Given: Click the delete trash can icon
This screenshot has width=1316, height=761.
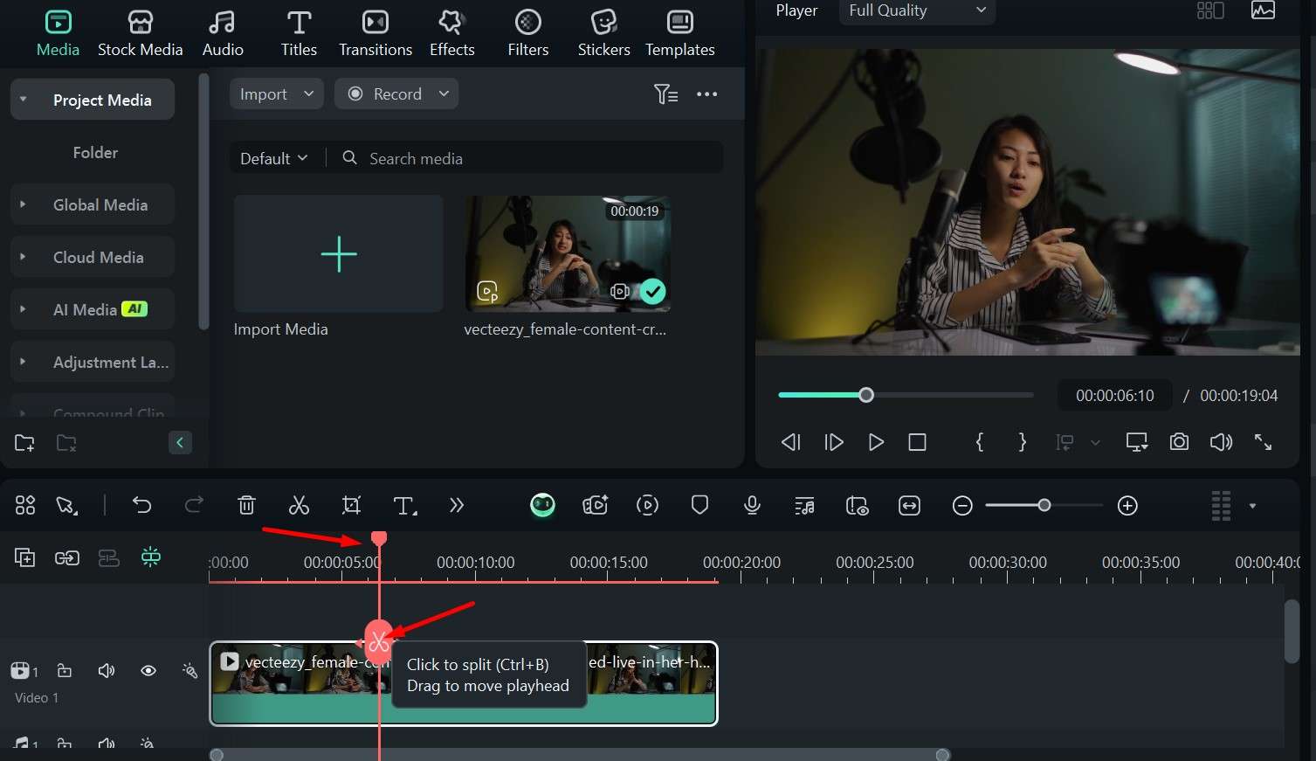Looking at the screenshot, I should (x=246, y=505).
